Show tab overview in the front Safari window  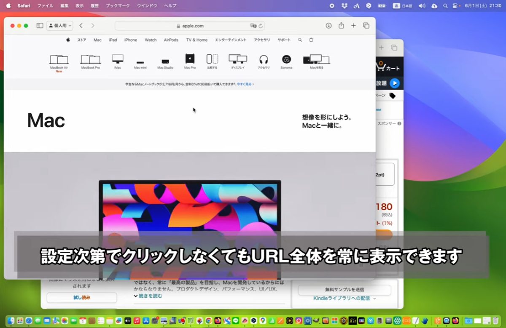366,26
